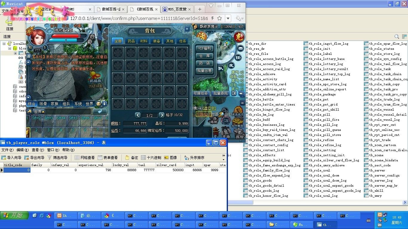Bookmark page with star icon in browser

[x=220, y=18]
